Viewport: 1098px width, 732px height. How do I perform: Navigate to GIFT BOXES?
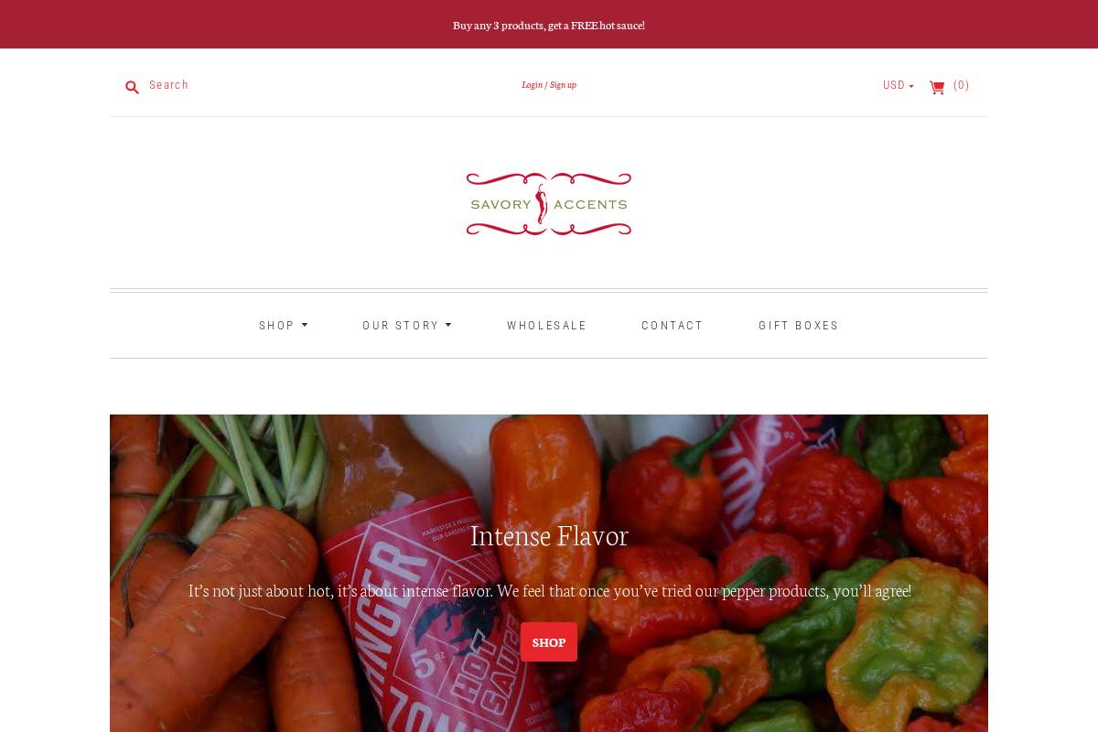coord(799,325)
